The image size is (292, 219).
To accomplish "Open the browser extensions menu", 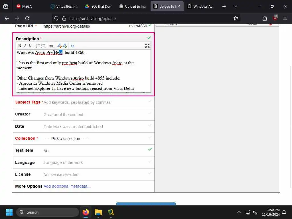I will tap(265, 18).
